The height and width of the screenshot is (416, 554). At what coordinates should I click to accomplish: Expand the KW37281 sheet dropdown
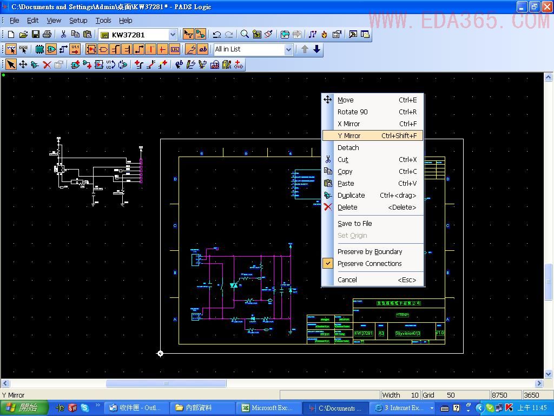[x=173, y=35]
